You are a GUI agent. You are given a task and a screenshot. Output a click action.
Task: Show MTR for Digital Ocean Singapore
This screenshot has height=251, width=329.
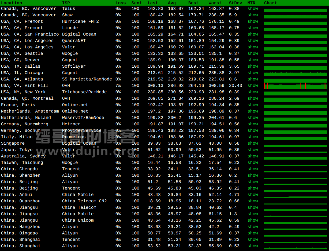(x=253, y=143)
